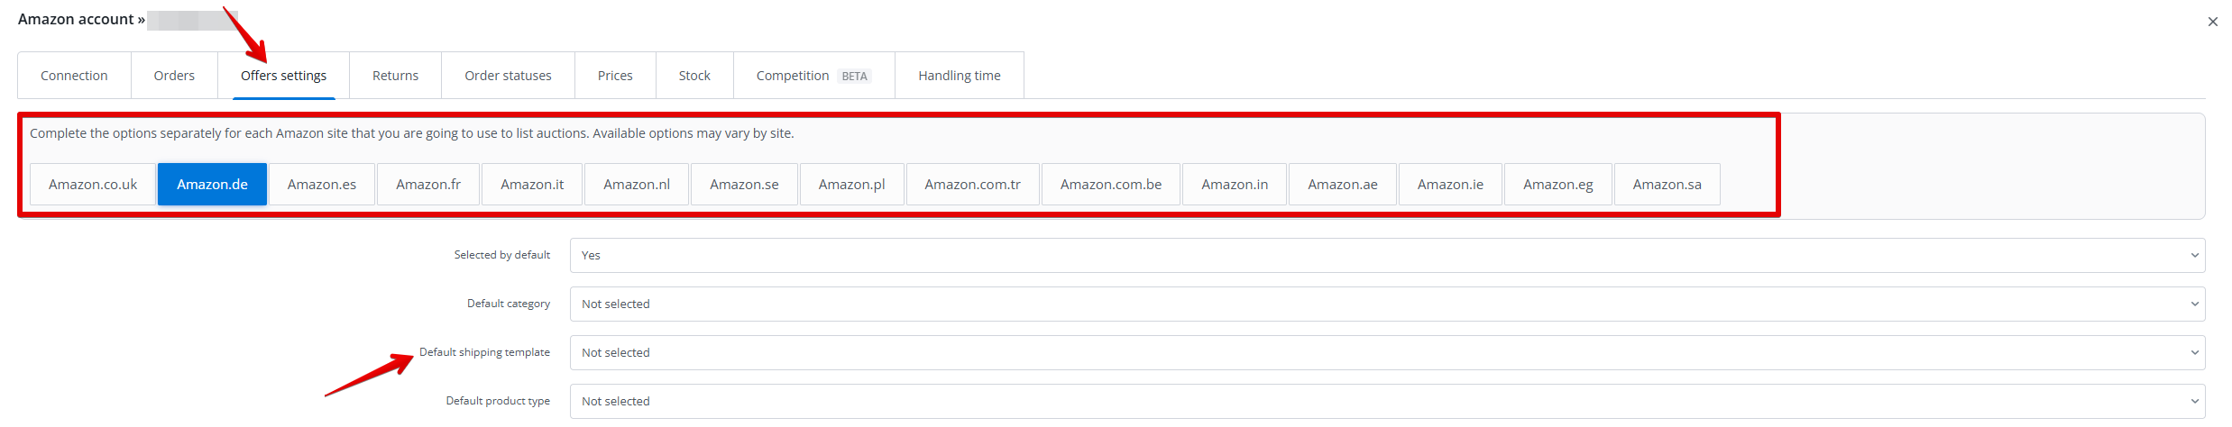The image size is (2232, 427).
Task: Switch to the Stock tab
Action: (694, 76)
